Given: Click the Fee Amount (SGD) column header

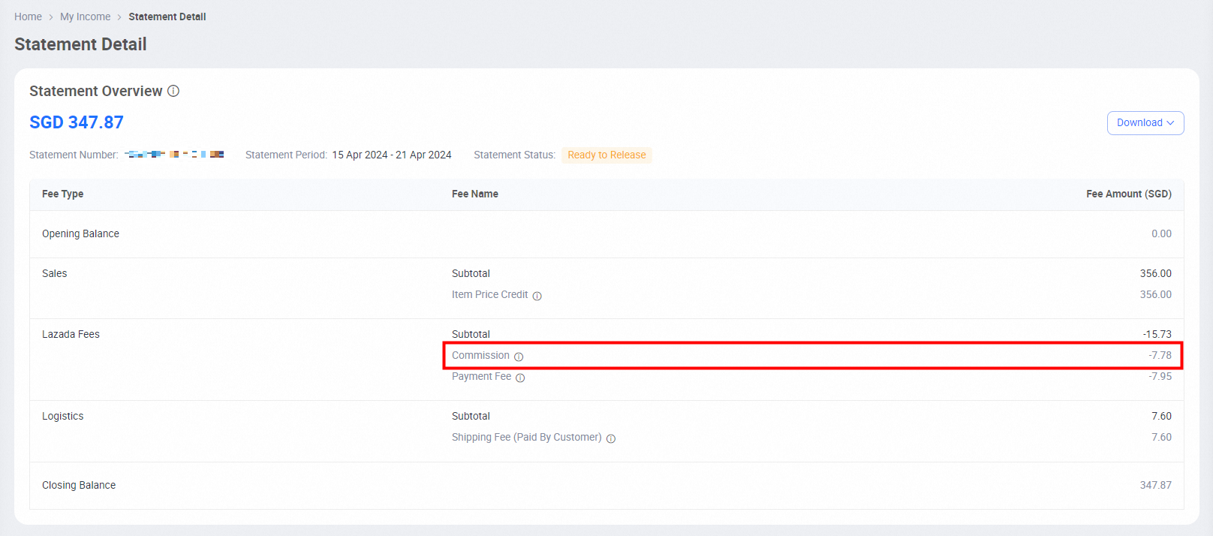Looking at the screenshot, I should [x=1128, y=194].
